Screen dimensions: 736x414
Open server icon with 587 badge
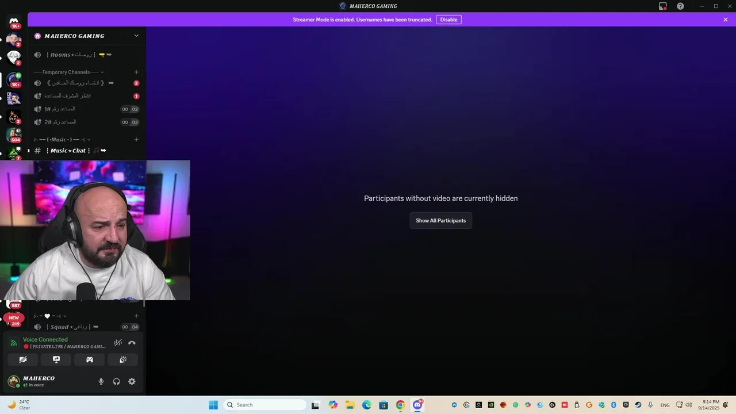[14, 304]
